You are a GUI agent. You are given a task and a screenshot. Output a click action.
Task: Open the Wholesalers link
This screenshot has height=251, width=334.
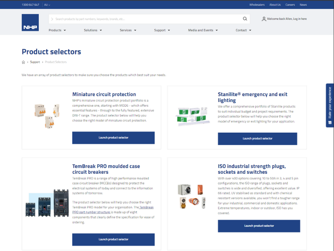click(x=257, y=5)
